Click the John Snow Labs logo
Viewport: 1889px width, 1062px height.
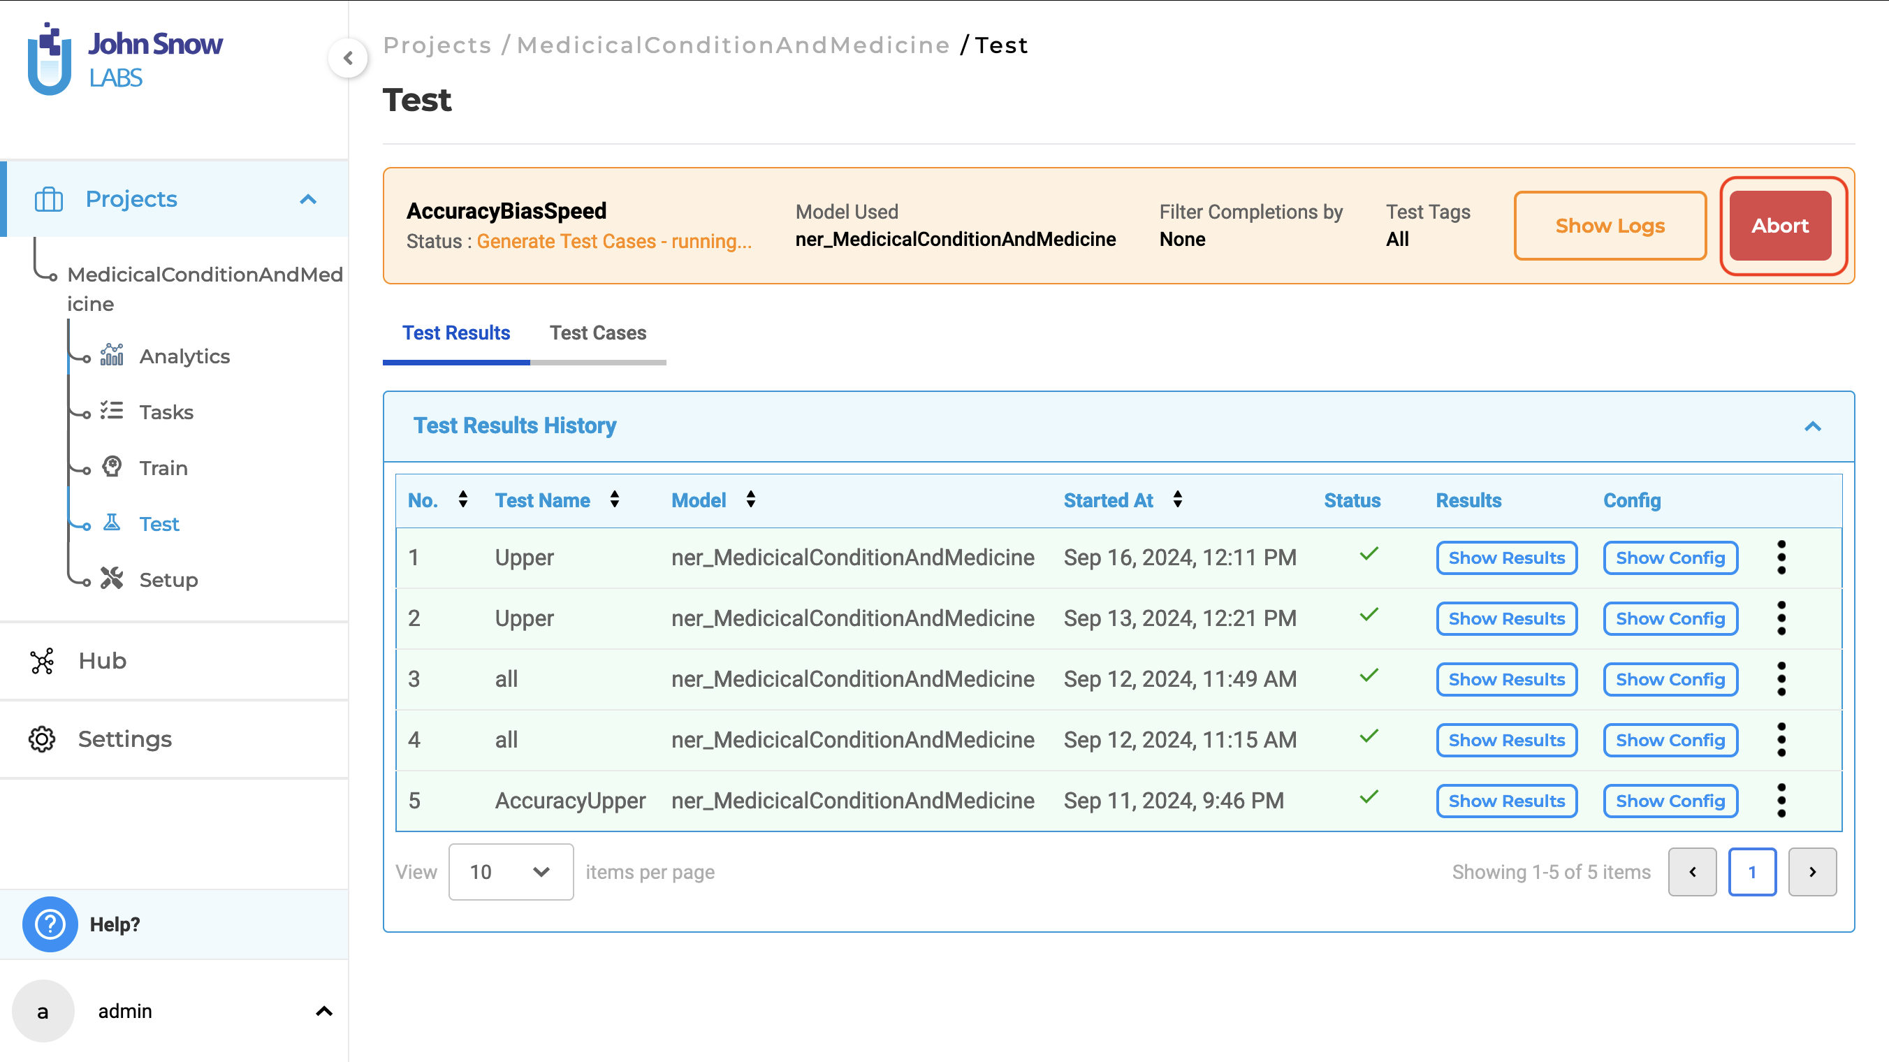pos(124,59)
